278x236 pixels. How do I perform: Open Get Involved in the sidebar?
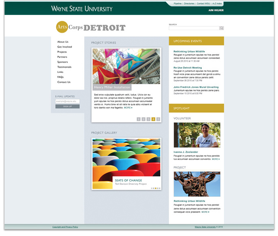(65, 47)
